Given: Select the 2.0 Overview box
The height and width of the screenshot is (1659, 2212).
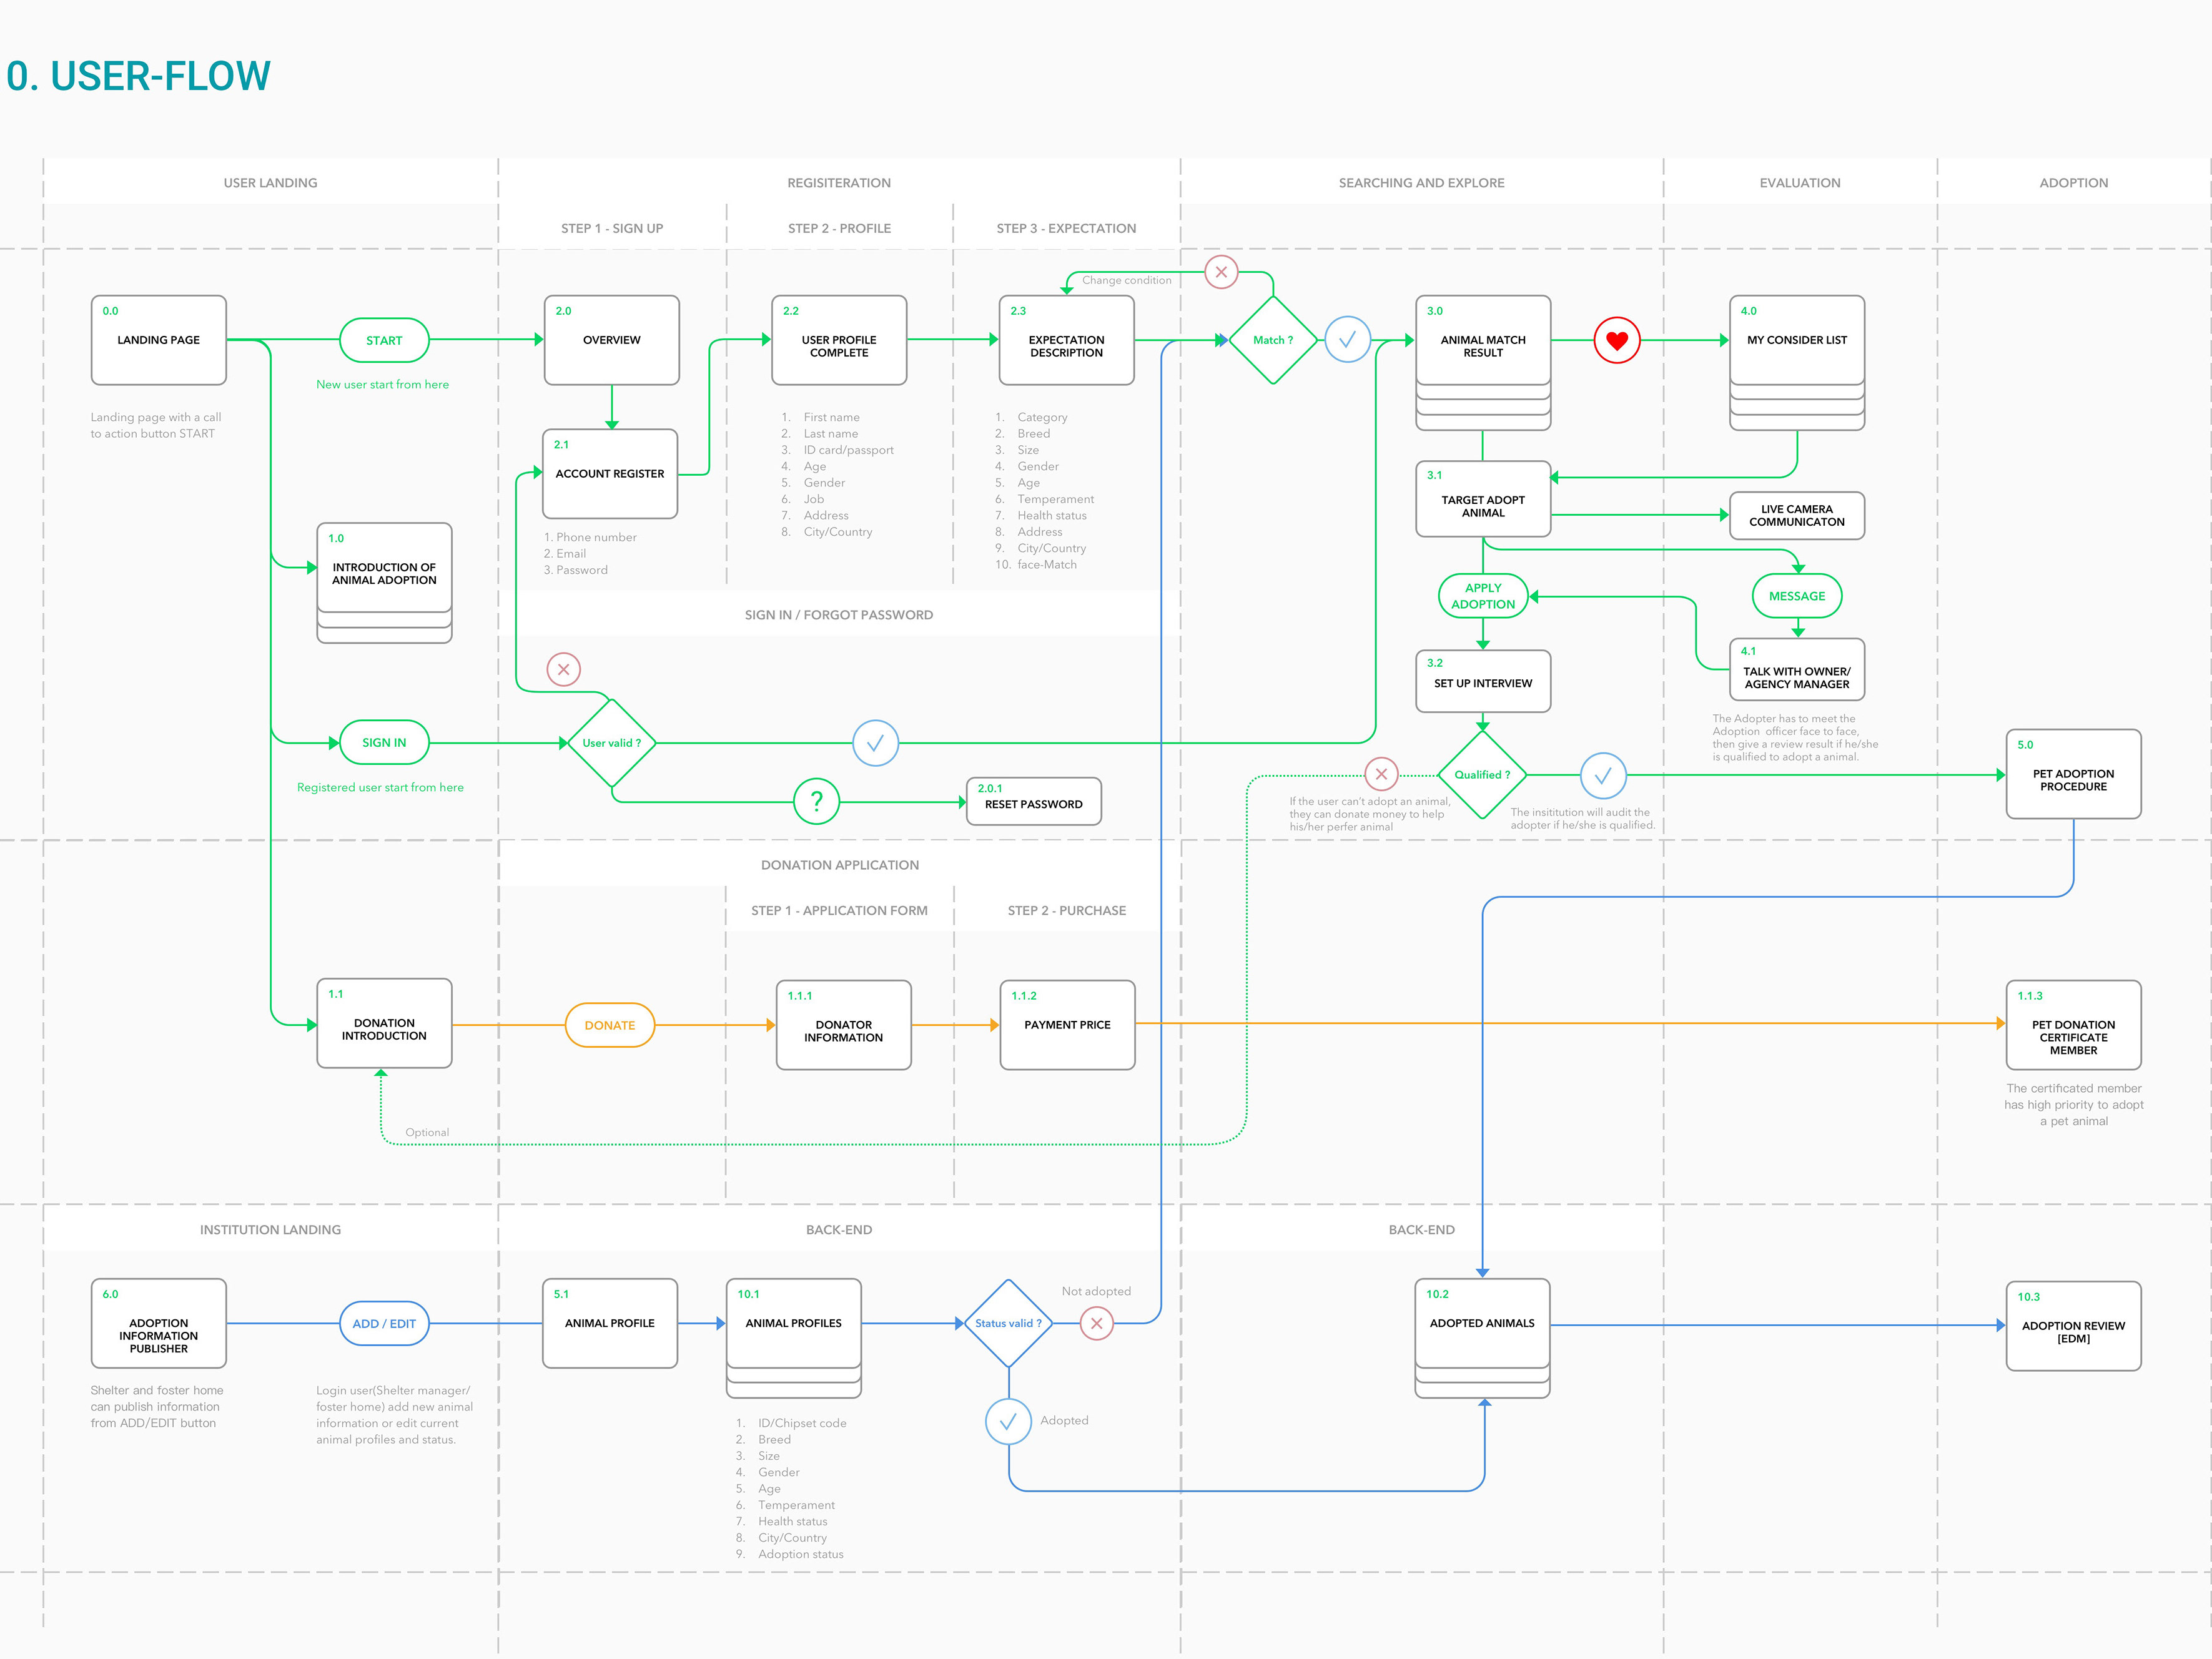Looking at the screenshot, I should point(612,340).
